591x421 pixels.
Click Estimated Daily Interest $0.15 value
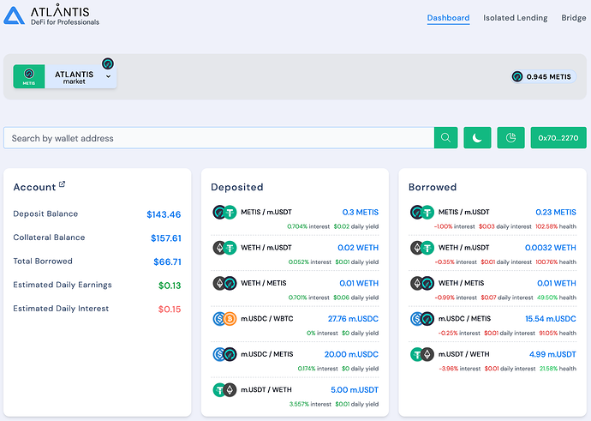pos(170,310)
